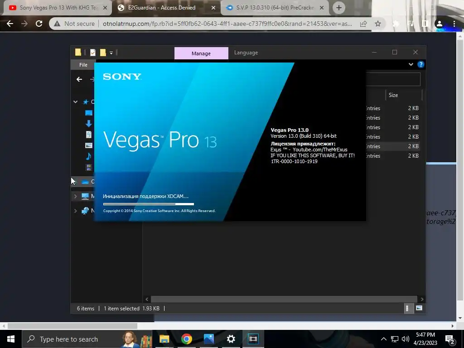Select OneDrive in Explorer sidebar
This screenshot has width=464, height=348.
click(x=85, y=182)
